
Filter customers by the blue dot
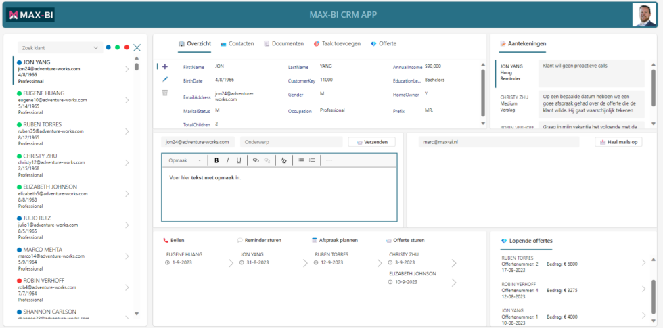(108, 47)
